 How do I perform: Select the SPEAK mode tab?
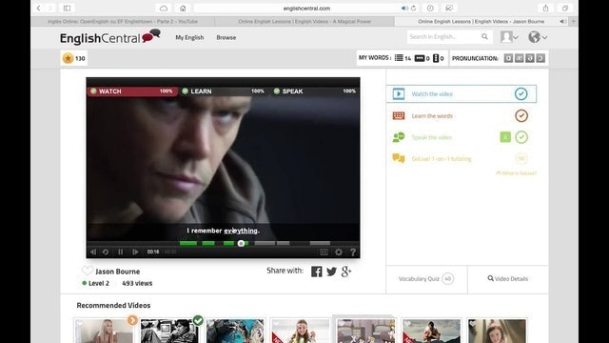point(315,91)
